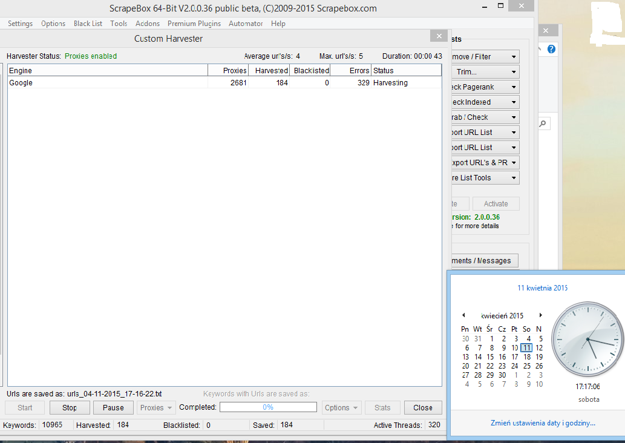Image resolution: width=625 pixels, height=443 pixels.
Task: Sort by the Errors column header
Action: tap(351, 71)
